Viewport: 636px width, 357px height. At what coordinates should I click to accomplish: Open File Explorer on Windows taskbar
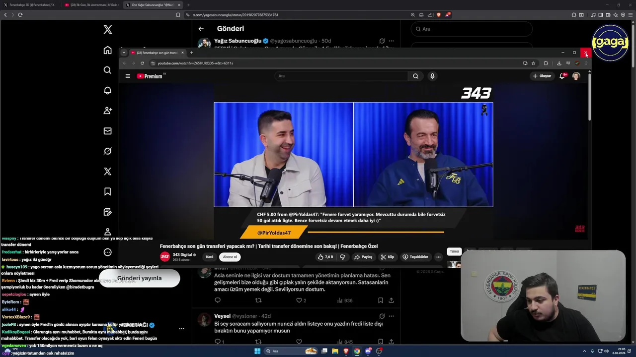tap(335, 351)
